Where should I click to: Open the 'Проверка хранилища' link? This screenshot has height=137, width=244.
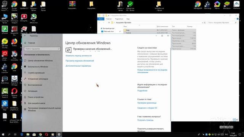[147, 103]
